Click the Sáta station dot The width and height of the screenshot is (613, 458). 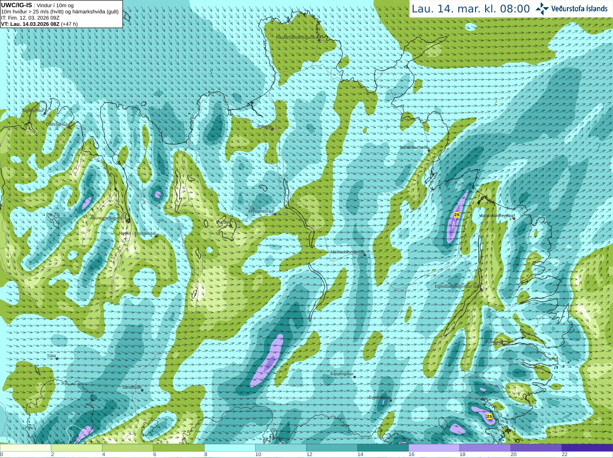[x=57, y=359]
